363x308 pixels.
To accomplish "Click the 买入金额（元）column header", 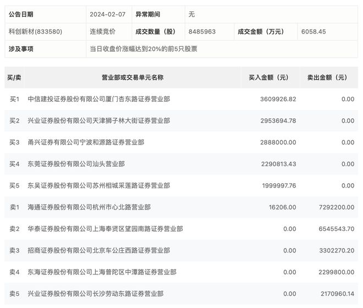I will click(x=269, y=78).
